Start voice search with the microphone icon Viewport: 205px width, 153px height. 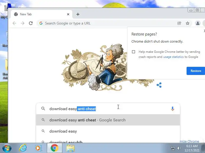[172, 109]
